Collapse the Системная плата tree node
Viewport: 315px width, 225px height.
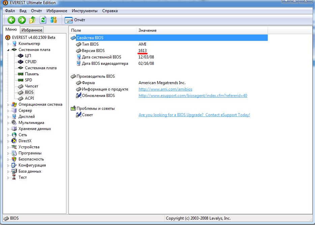tap(8, 50)
